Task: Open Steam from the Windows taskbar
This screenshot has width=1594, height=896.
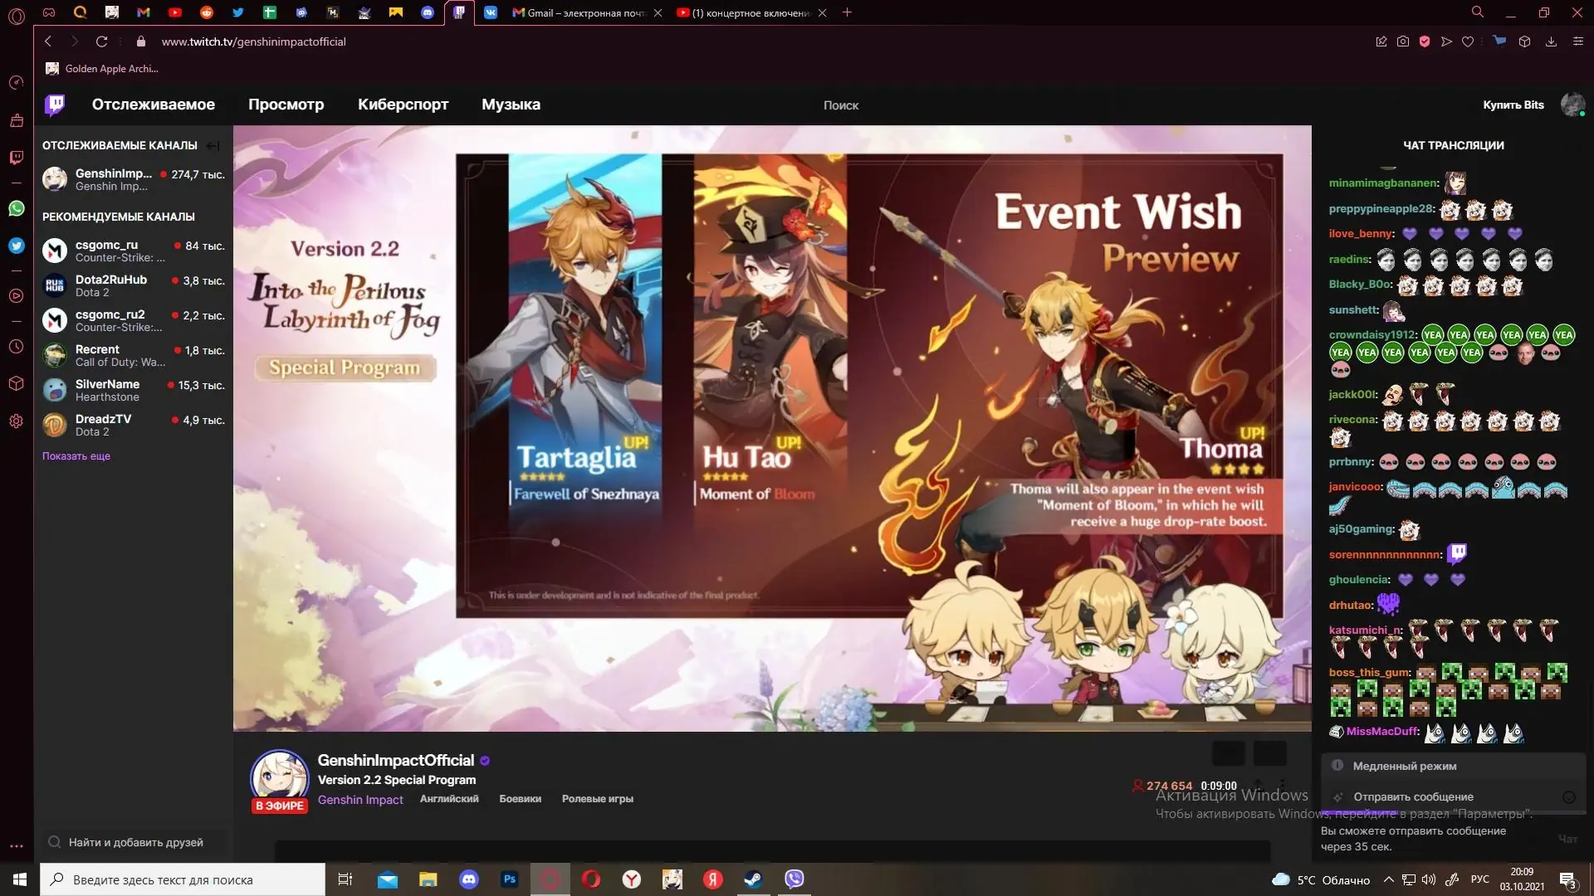Action: (753, 879)
